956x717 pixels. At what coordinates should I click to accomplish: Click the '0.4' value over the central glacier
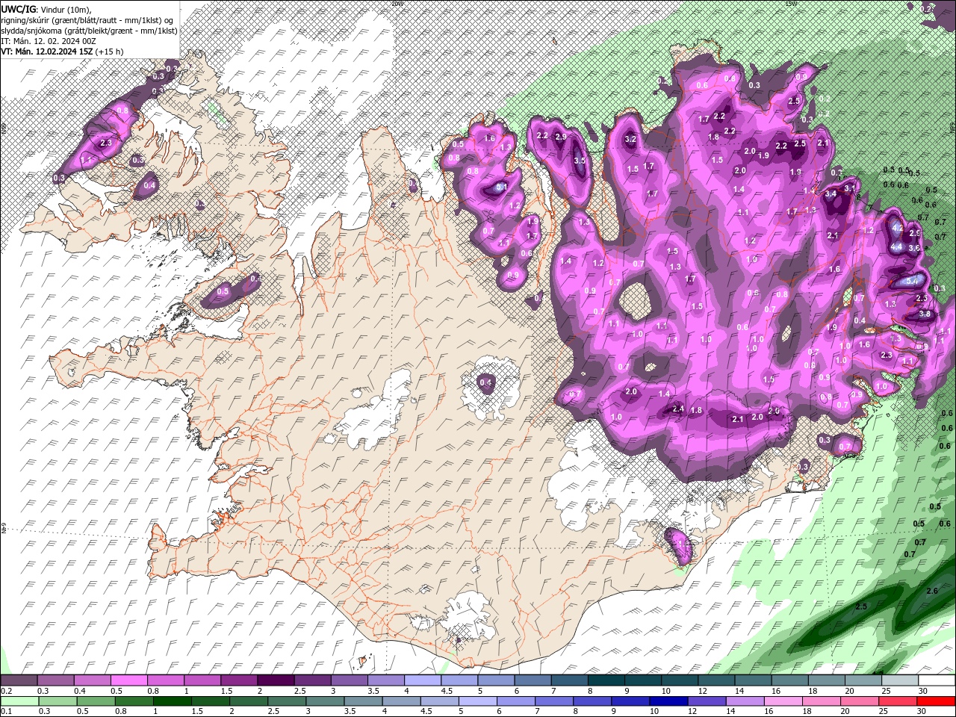tap(485, 382)
